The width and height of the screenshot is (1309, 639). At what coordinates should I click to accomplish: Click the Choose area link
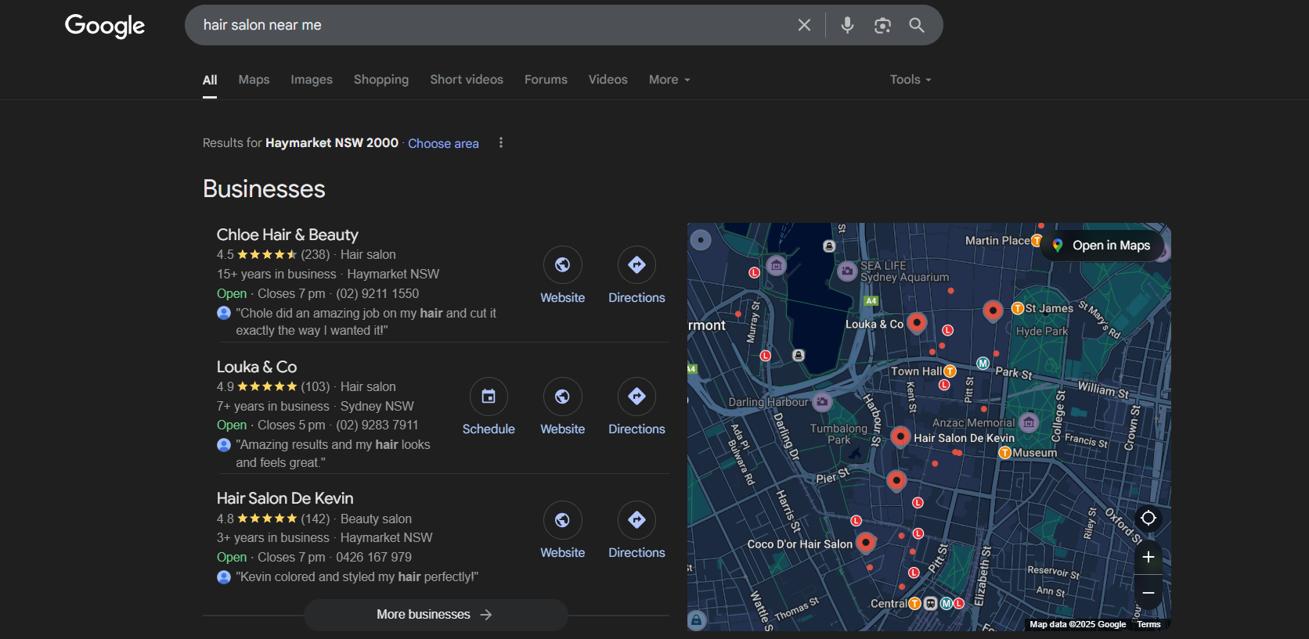click(443, 143)
